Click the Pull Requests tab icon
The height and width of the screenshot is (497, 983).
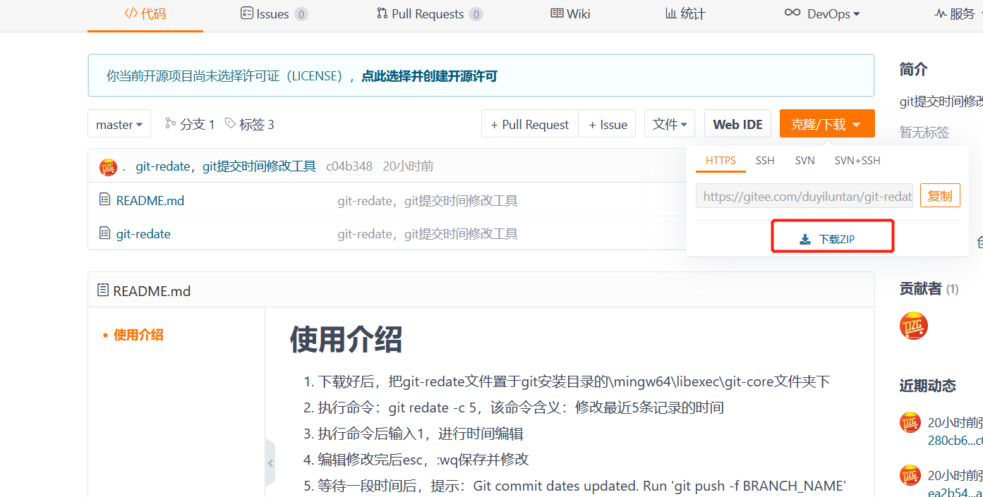pyautogui.click(x=382, y=13)
